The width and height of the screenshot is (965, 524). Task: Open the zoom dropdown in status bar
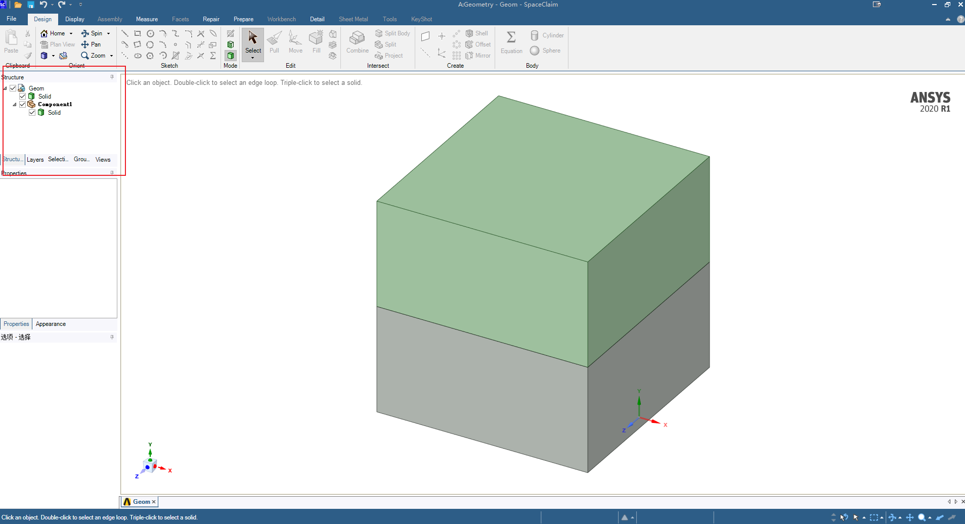click(930, 517)
